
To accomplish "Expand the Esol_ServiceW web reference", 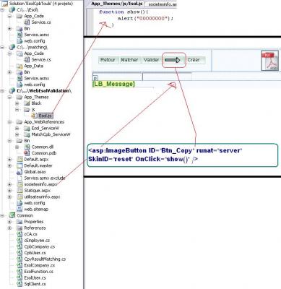I will click(17, 128).
